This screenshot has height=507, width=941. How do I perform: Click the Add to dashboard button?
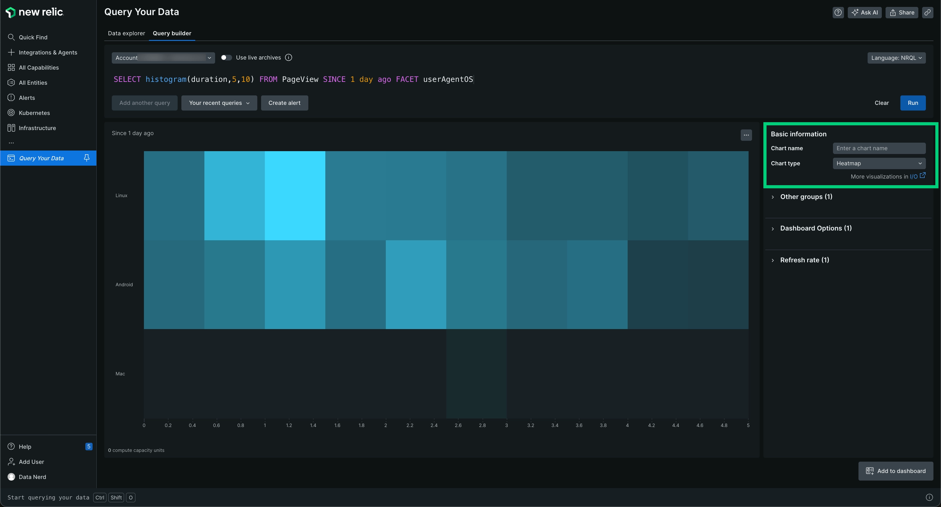point(896,471)
